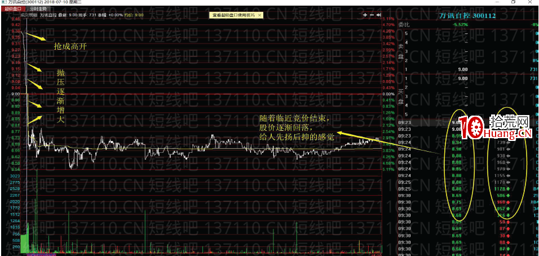Open the 成交明细 view label
Viewport: 539px width, 256px height.
(29, 15)
